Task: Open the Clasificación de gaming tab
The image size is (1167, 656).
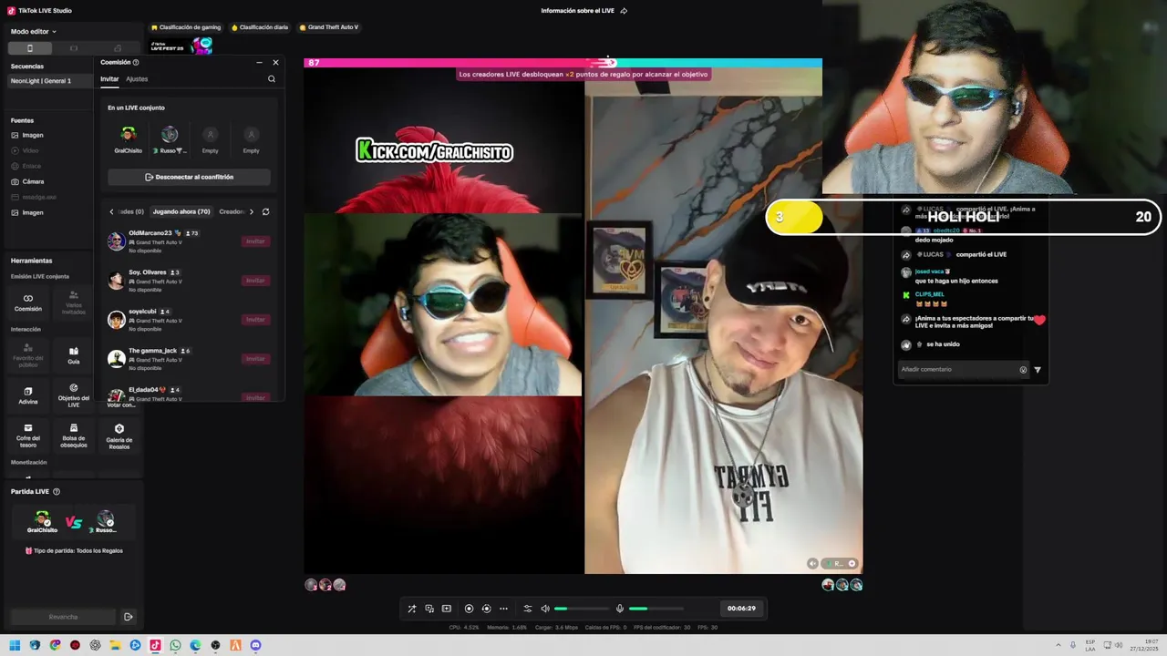Action: tap(186, 27)
